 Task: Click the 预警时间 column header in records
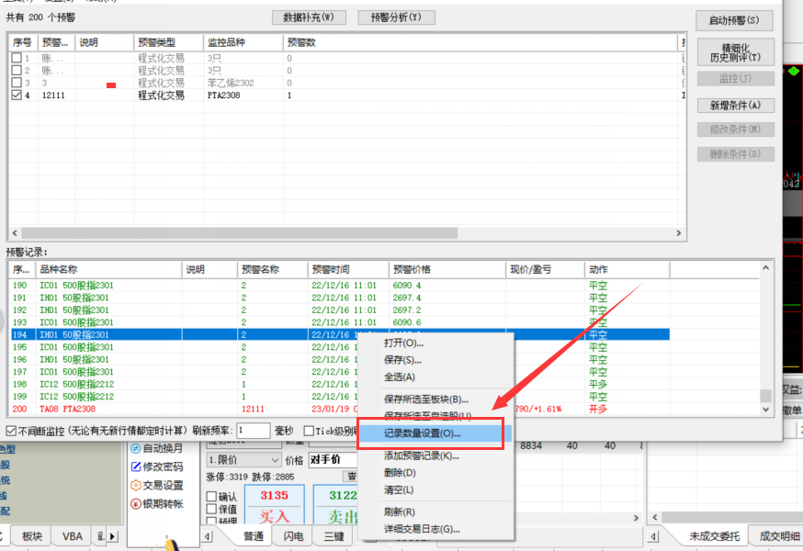coord(348,269)
